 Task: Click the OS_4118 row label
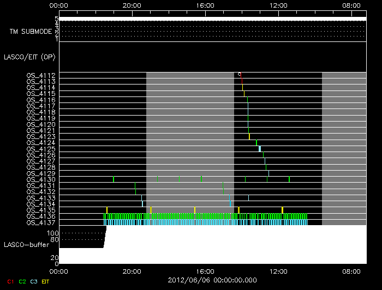point(41,112)
